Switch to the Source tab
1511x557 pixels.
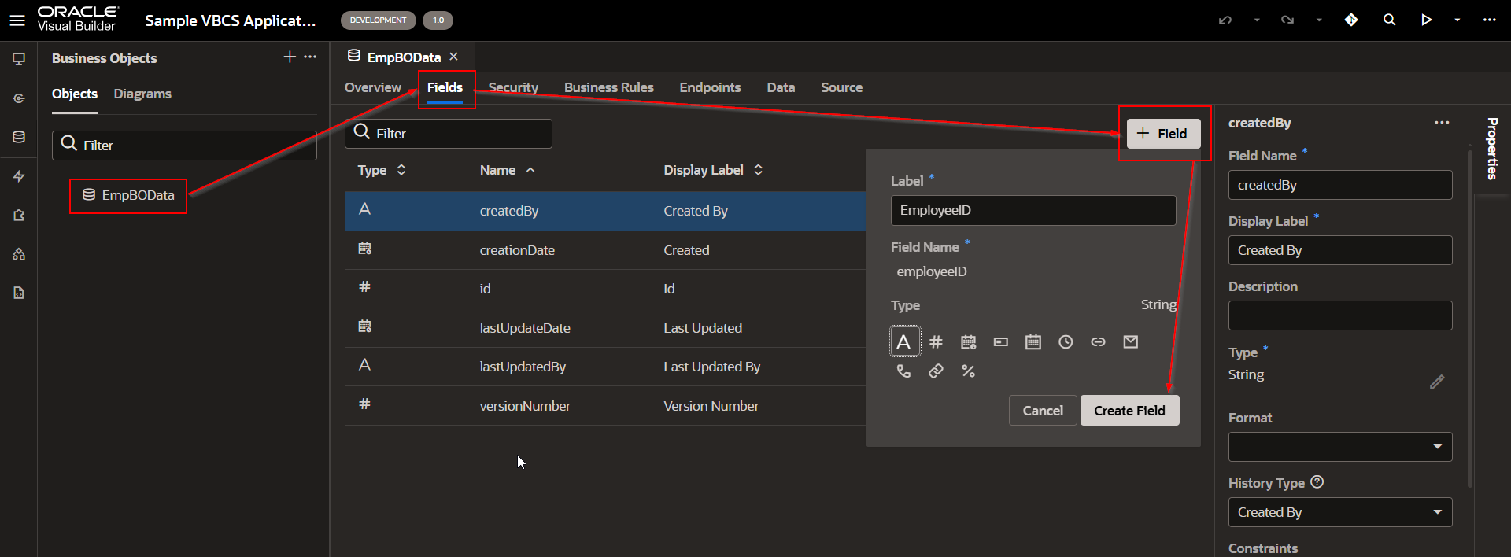pyautogui.click(x=841, y=87)
